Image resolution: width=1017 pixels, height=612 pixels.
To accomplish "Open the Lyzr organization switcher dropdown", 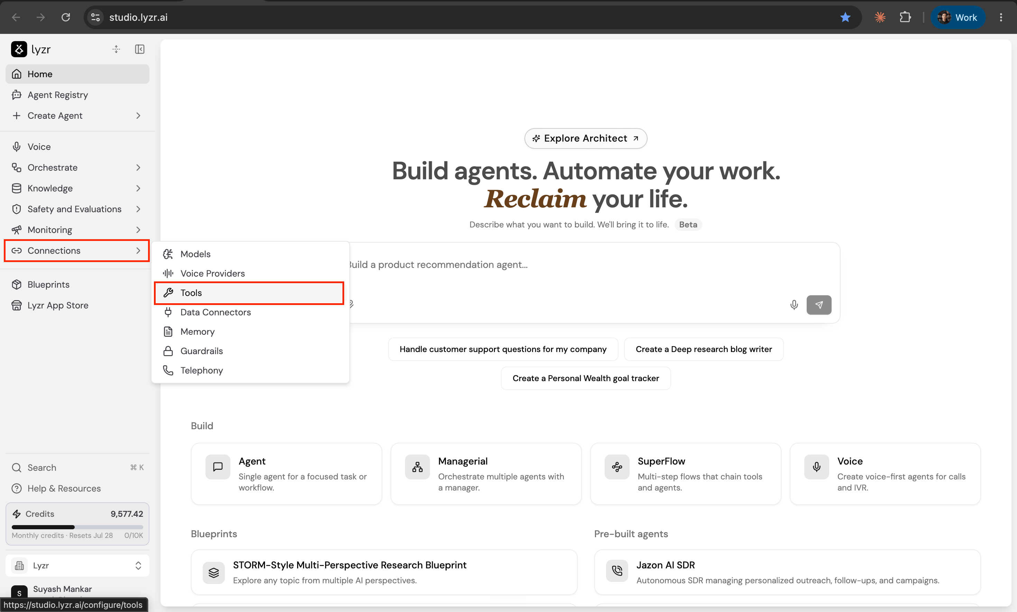I will pyautogui.click(x=77, y=565).
